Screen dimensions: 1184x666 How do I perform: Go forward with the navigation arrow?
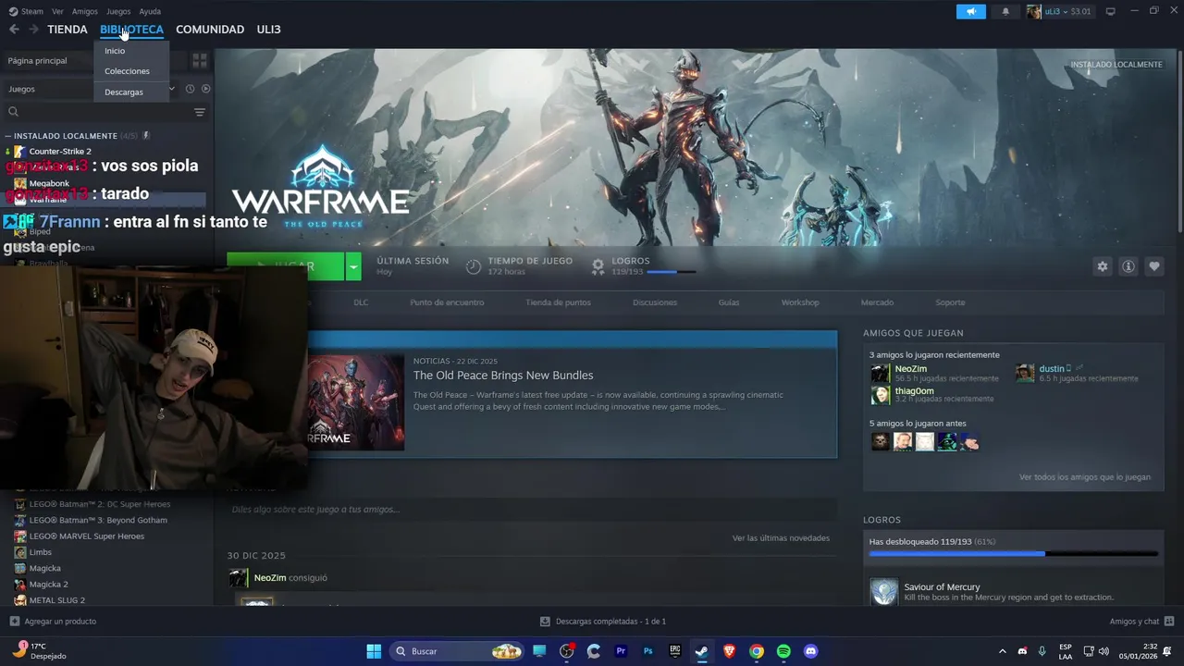33,30
